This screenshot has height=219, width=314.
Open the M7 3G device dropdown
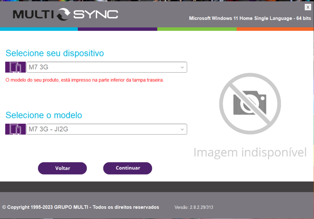tap(107, 67)
